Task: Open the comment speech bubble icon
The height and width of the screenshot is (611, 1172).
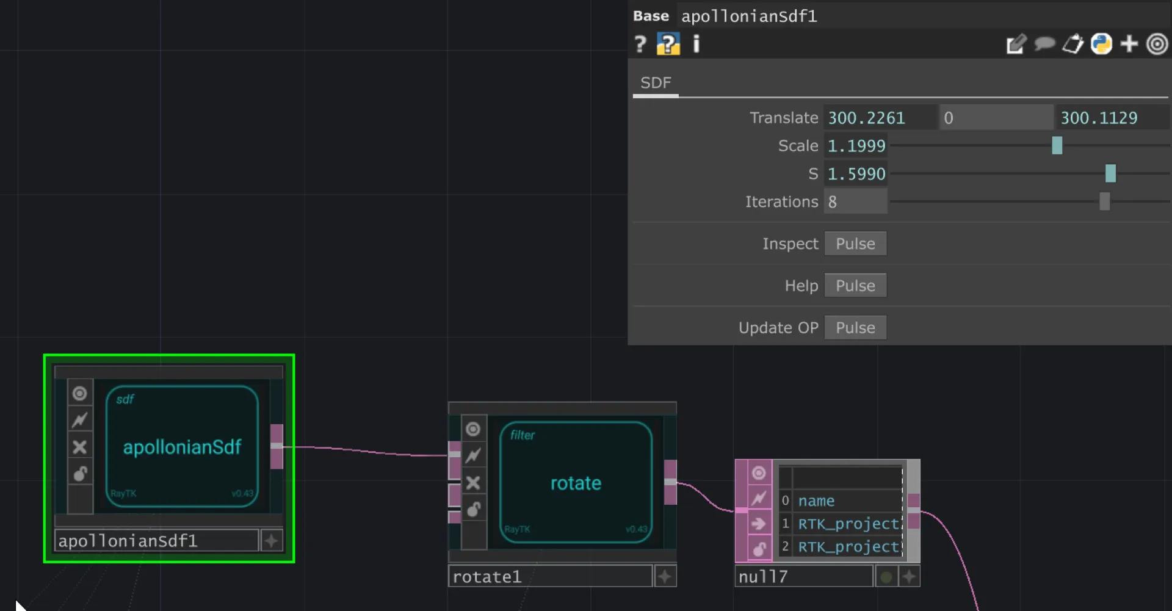Action: (1044, 44)
